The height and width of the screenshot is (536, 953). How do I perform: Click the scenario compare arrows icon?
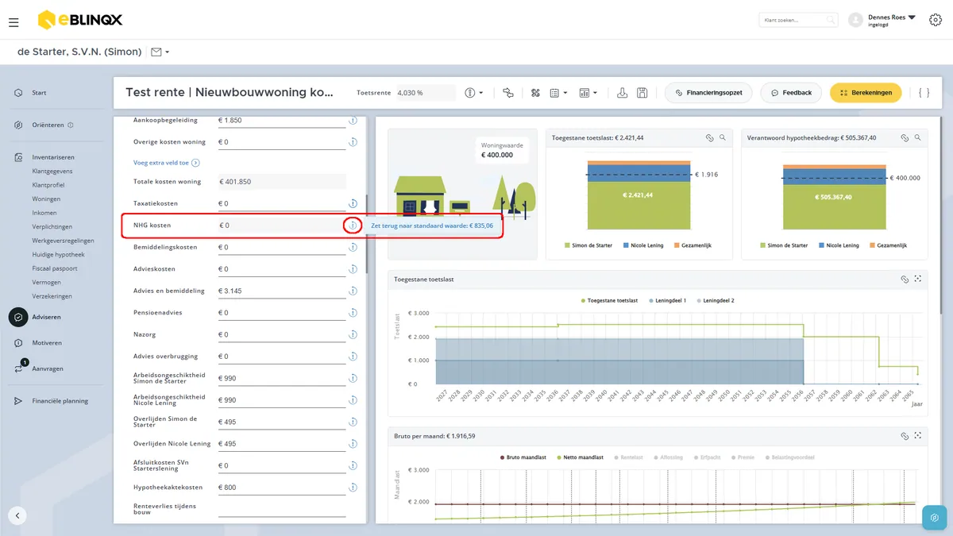[508, 93]
